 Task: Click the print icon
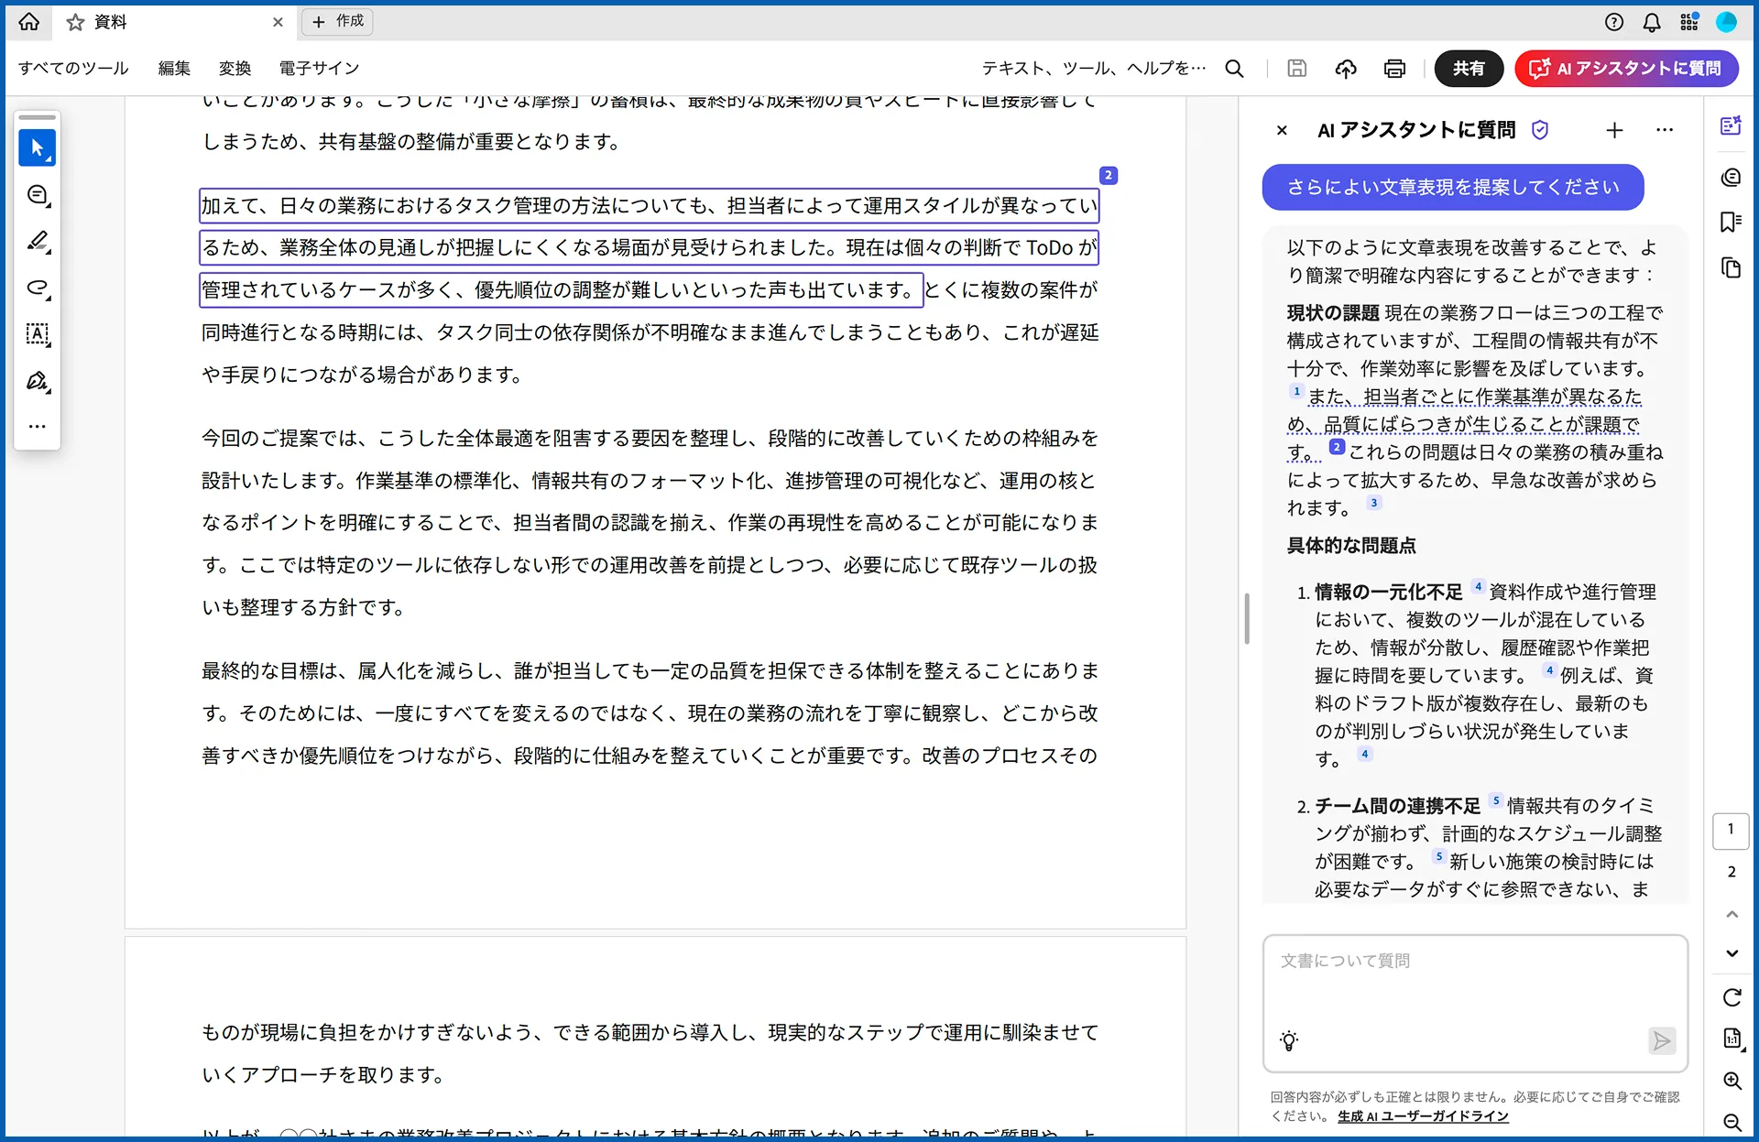pos(1394,69)
